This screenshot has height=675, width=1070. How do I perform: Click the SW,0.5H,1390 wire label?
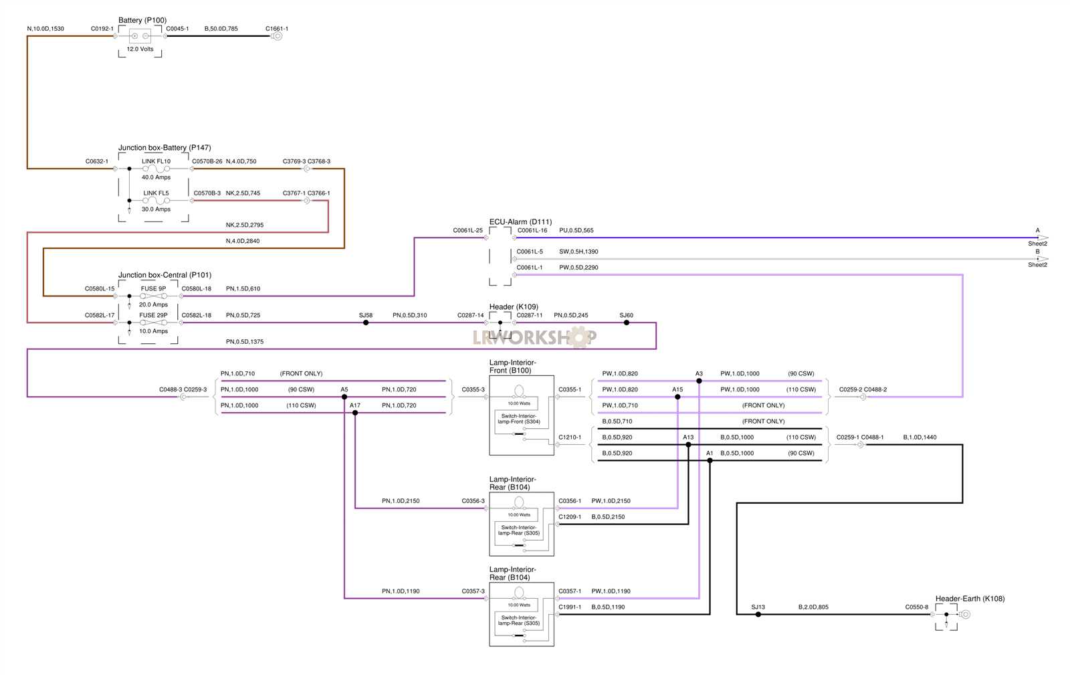tap(579, 252)
